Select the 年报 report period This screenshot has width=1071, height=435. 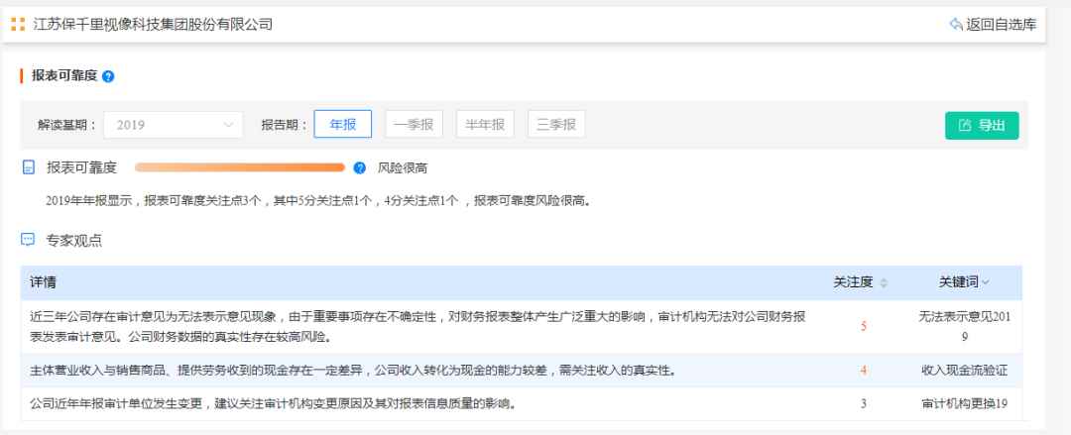[x=343, y=124]
